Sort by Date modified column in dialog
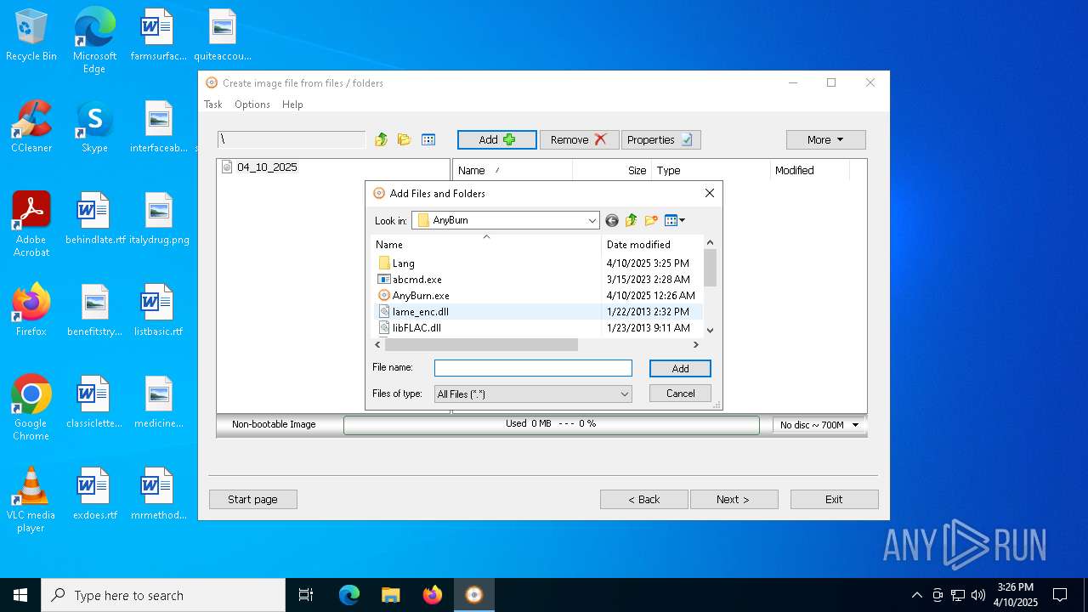The height and width of the screenshot is (612, 1088). pyautogui.click(x=652, y=244)
